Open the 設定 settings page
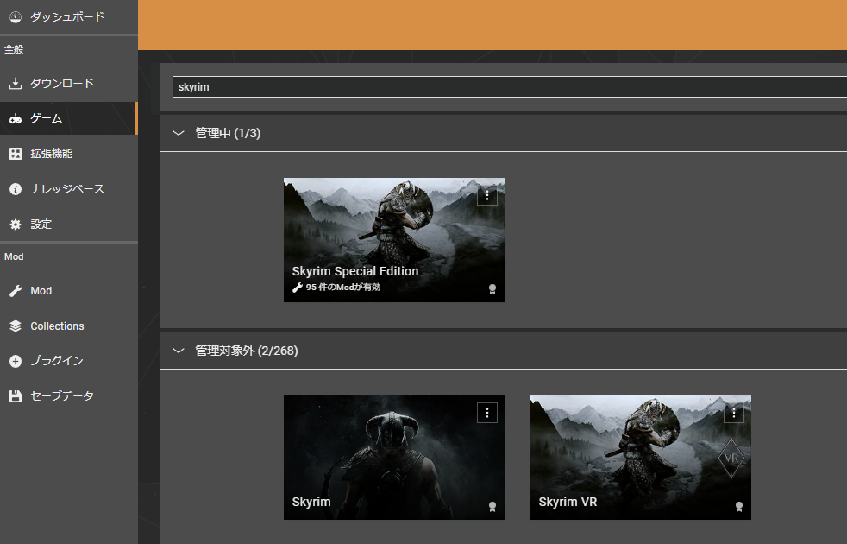This screenshot has width=847, height=544. (69, 225)
